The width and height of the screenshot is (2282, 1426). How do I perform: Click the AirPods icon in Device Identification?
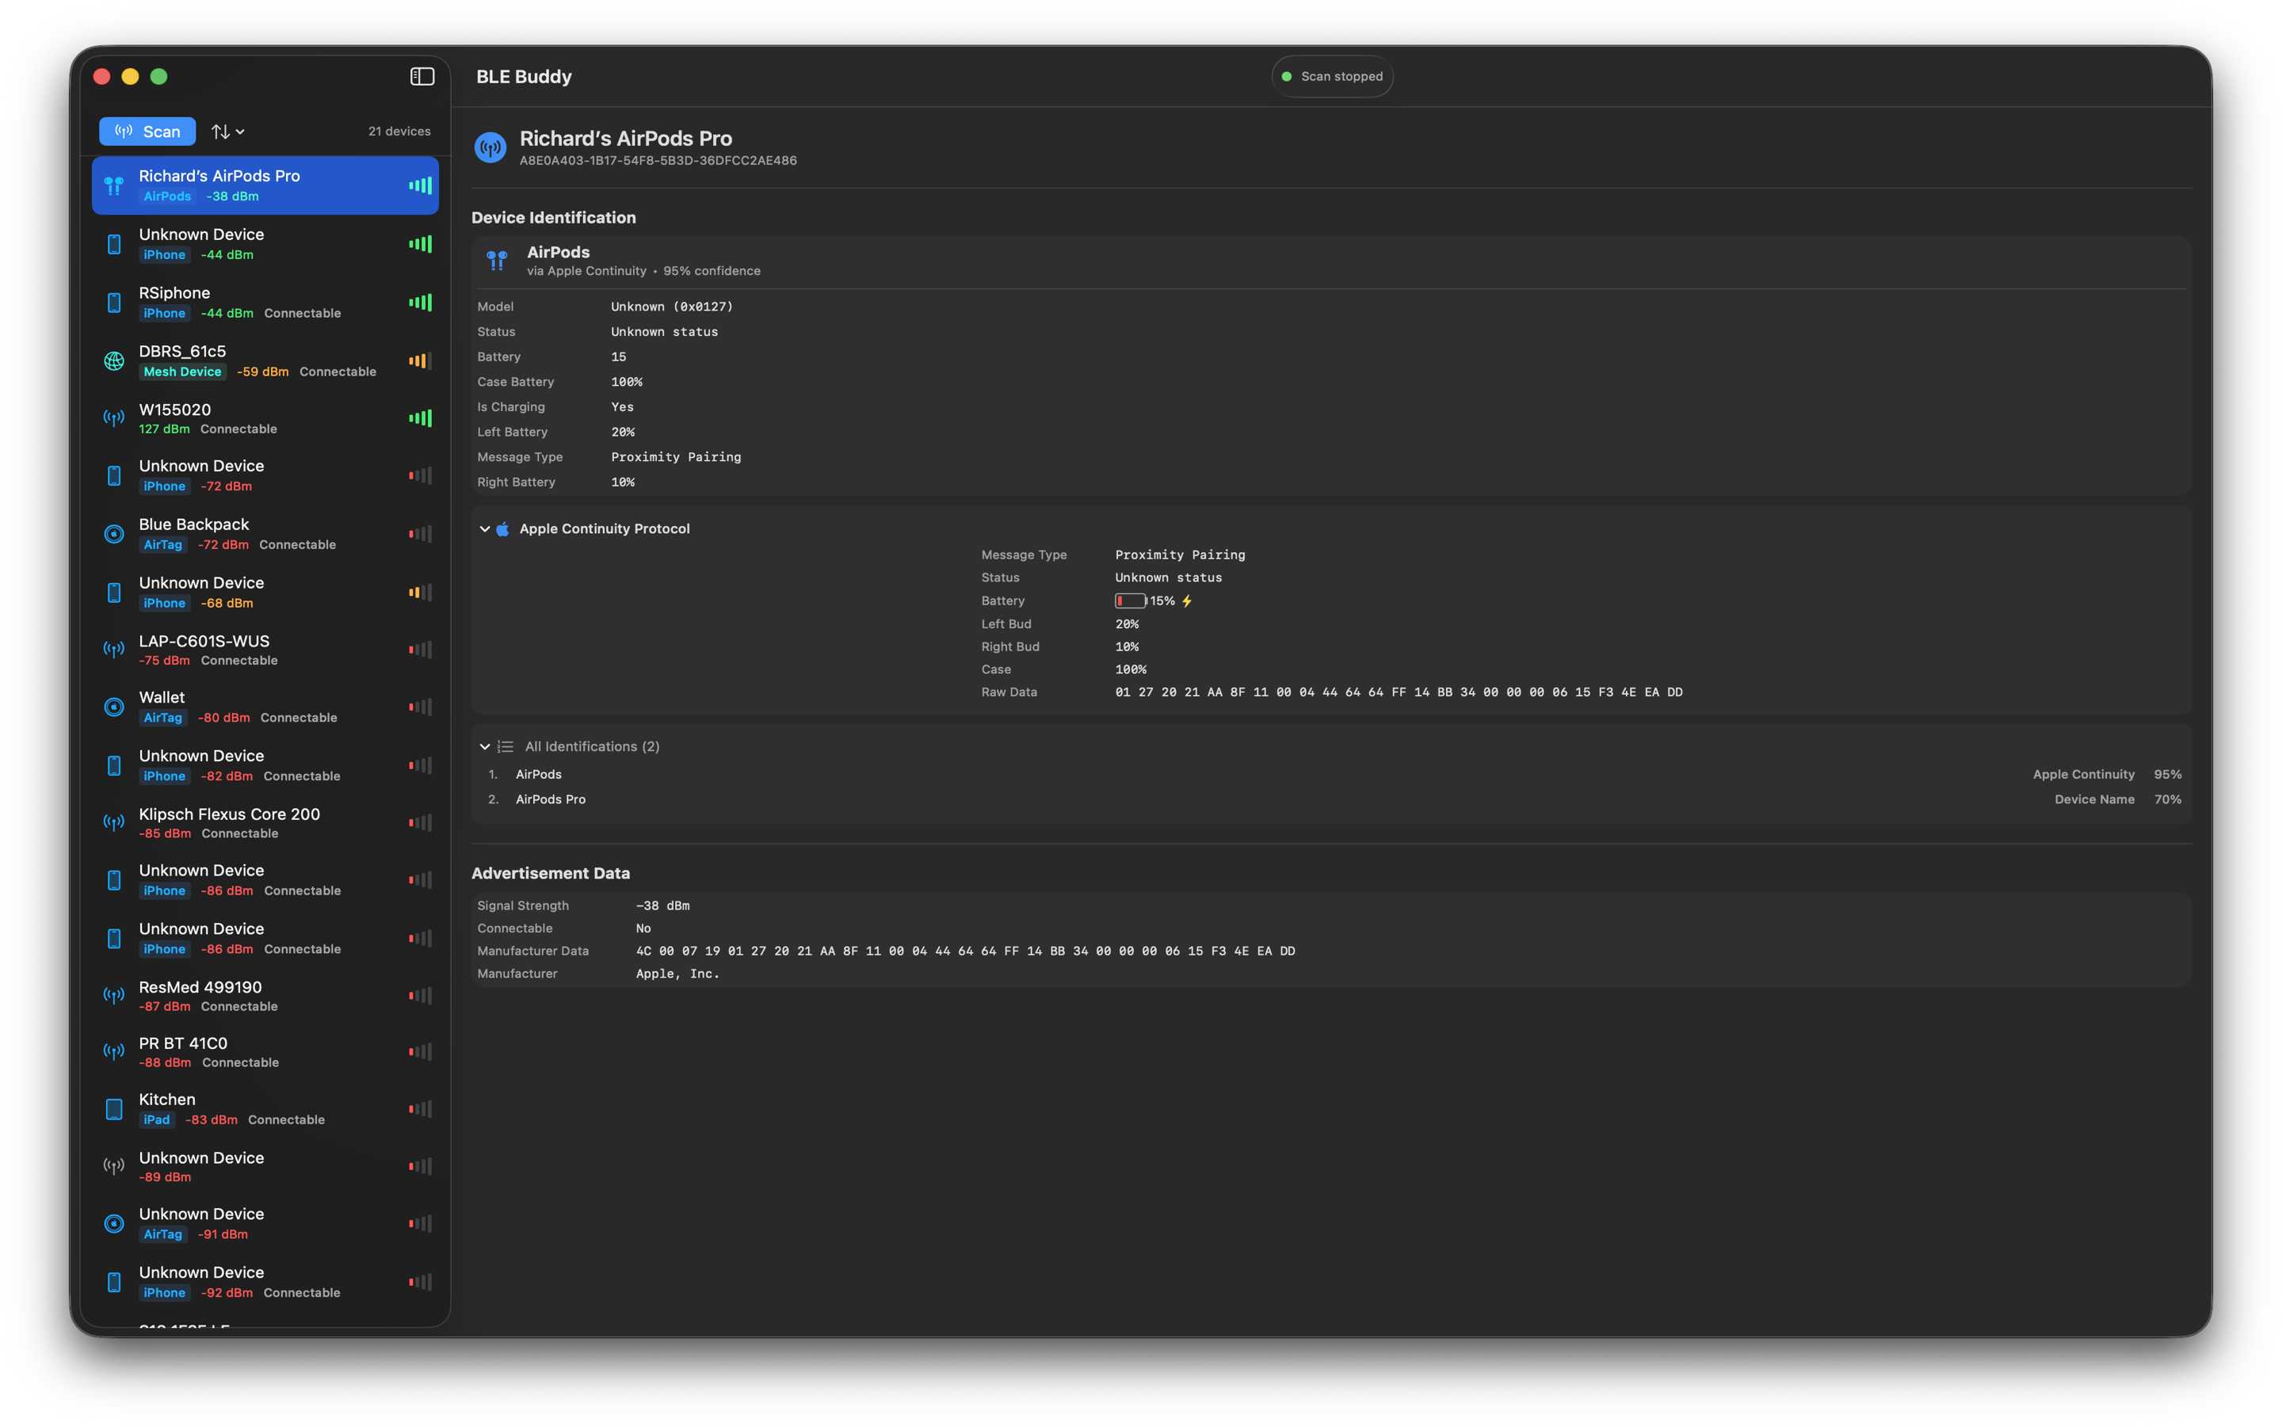pyautogui.click(x=497, y=261)
